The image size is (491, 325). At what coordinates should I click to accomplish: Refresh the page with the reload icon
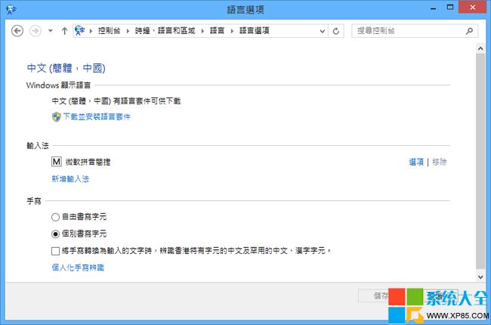(336, 31)
